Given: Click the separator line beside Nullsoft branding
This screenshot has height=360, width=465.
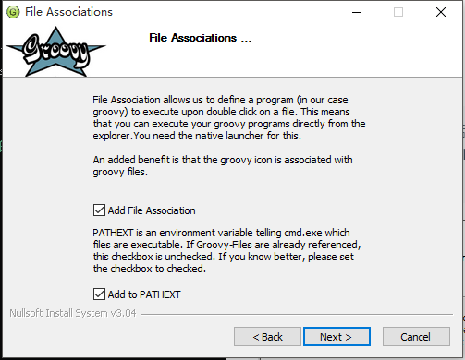Looking at the screenshot, I should click(297, 314).
